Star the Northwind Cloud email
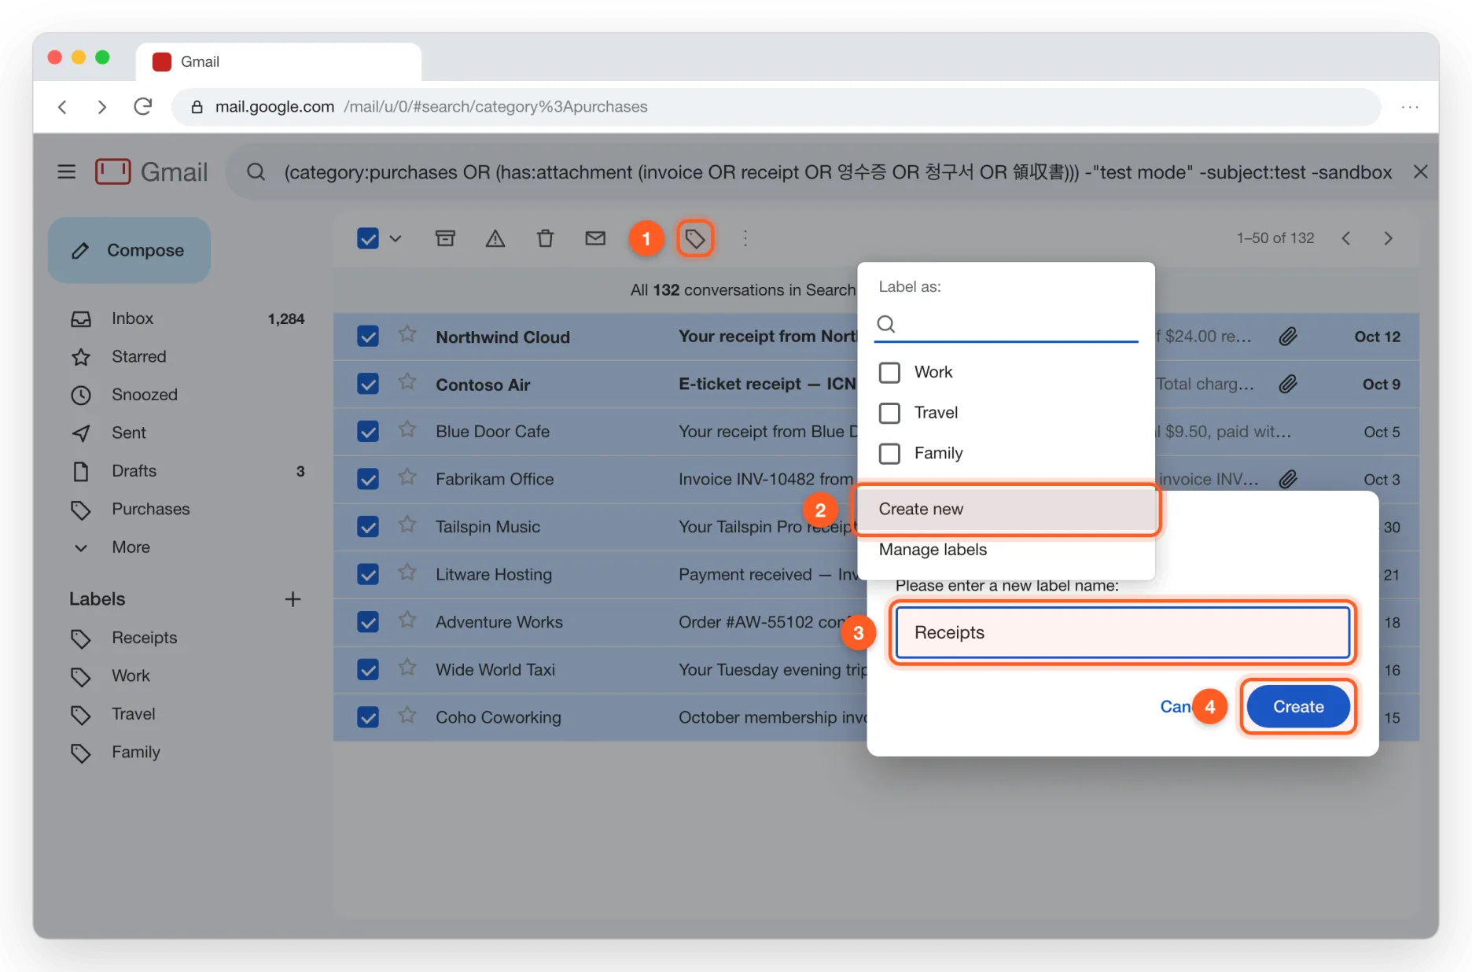Screen dimensions: 1472x972 click(x=407, y=335)
